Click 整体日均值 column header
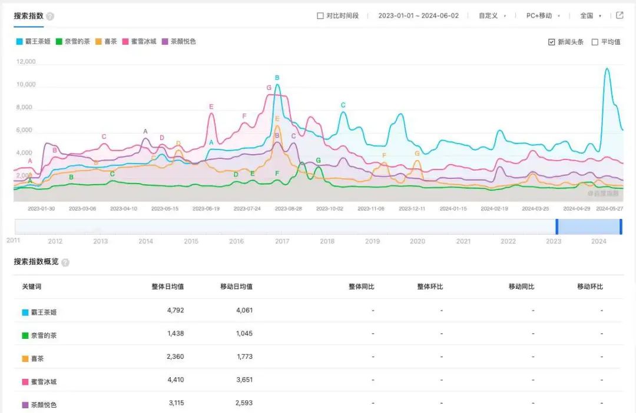Viewport: 636px width, 413px height. click(x=167, y=287)
